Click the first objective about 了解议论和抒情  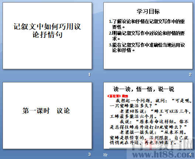click(x=147, y=24)
